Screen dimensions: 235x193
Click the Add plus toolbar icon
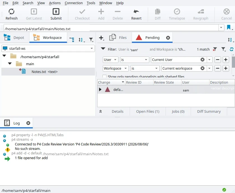[x=101, y=12]
